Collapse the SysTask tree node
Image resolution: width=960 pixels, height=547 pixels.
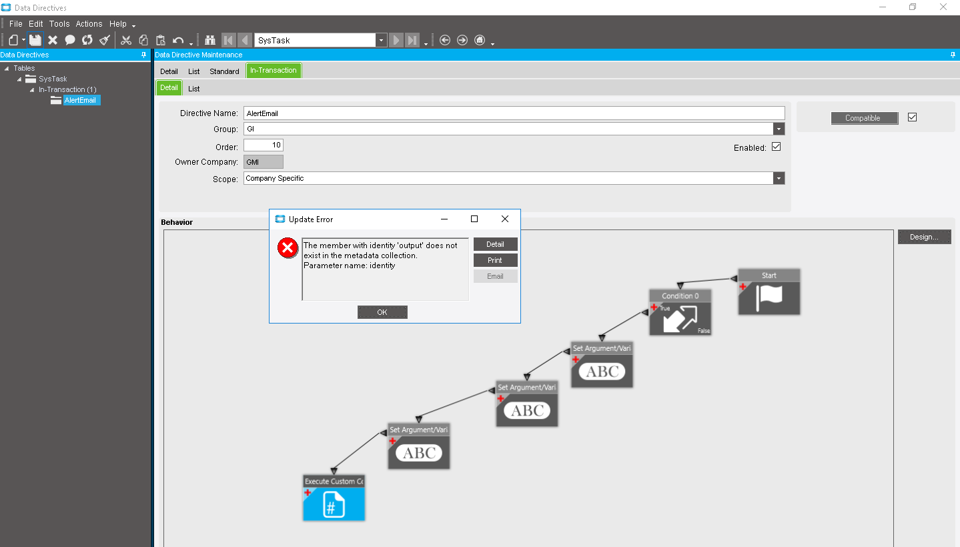point(20,79)
